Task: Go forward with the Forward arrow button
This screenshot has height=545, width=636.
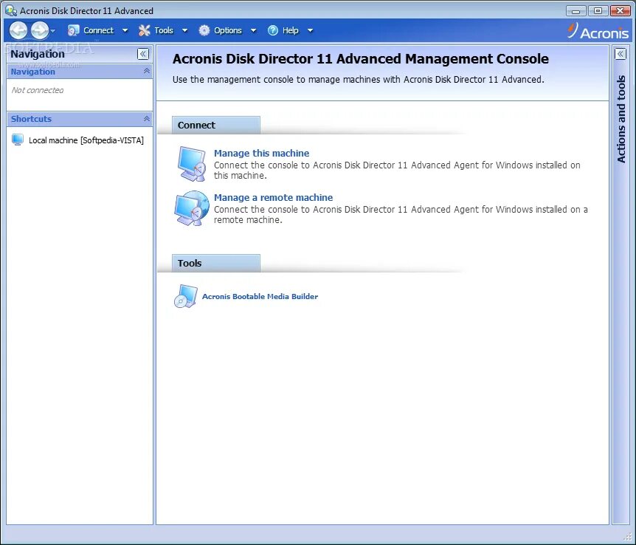Action: pyautogui.click(x=40, y=30)
